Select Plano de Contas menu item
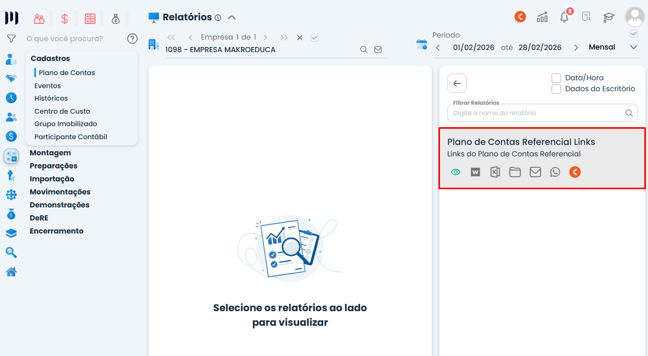 click(x=67, y=73)
